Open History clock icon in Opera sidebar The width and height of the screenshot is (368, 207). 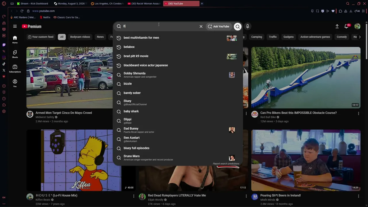pyautogui.click(x=4, y=99)
